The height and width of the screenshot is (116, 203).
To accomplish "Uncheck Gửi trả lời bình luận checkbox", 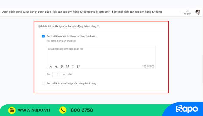I will [43, 36].
